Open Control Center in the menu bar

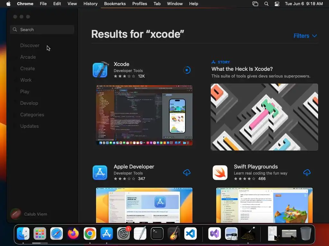(277, 4)
